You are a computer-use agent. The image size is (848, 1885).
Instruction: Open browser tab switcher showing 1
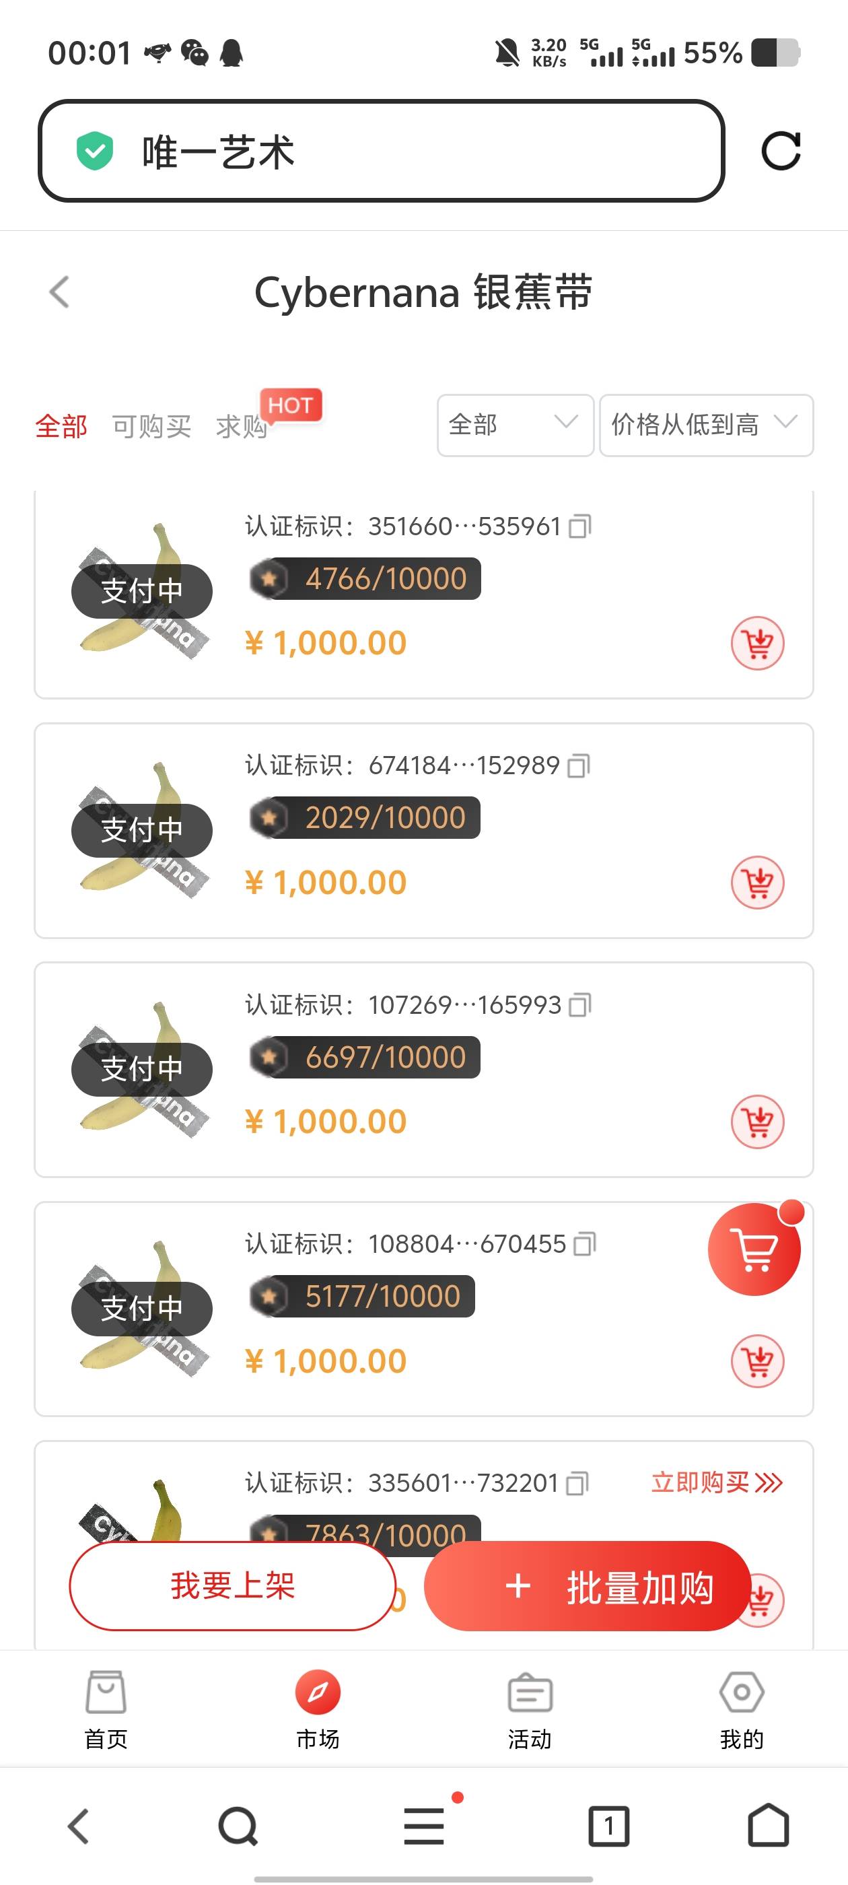coord(609,1826)
